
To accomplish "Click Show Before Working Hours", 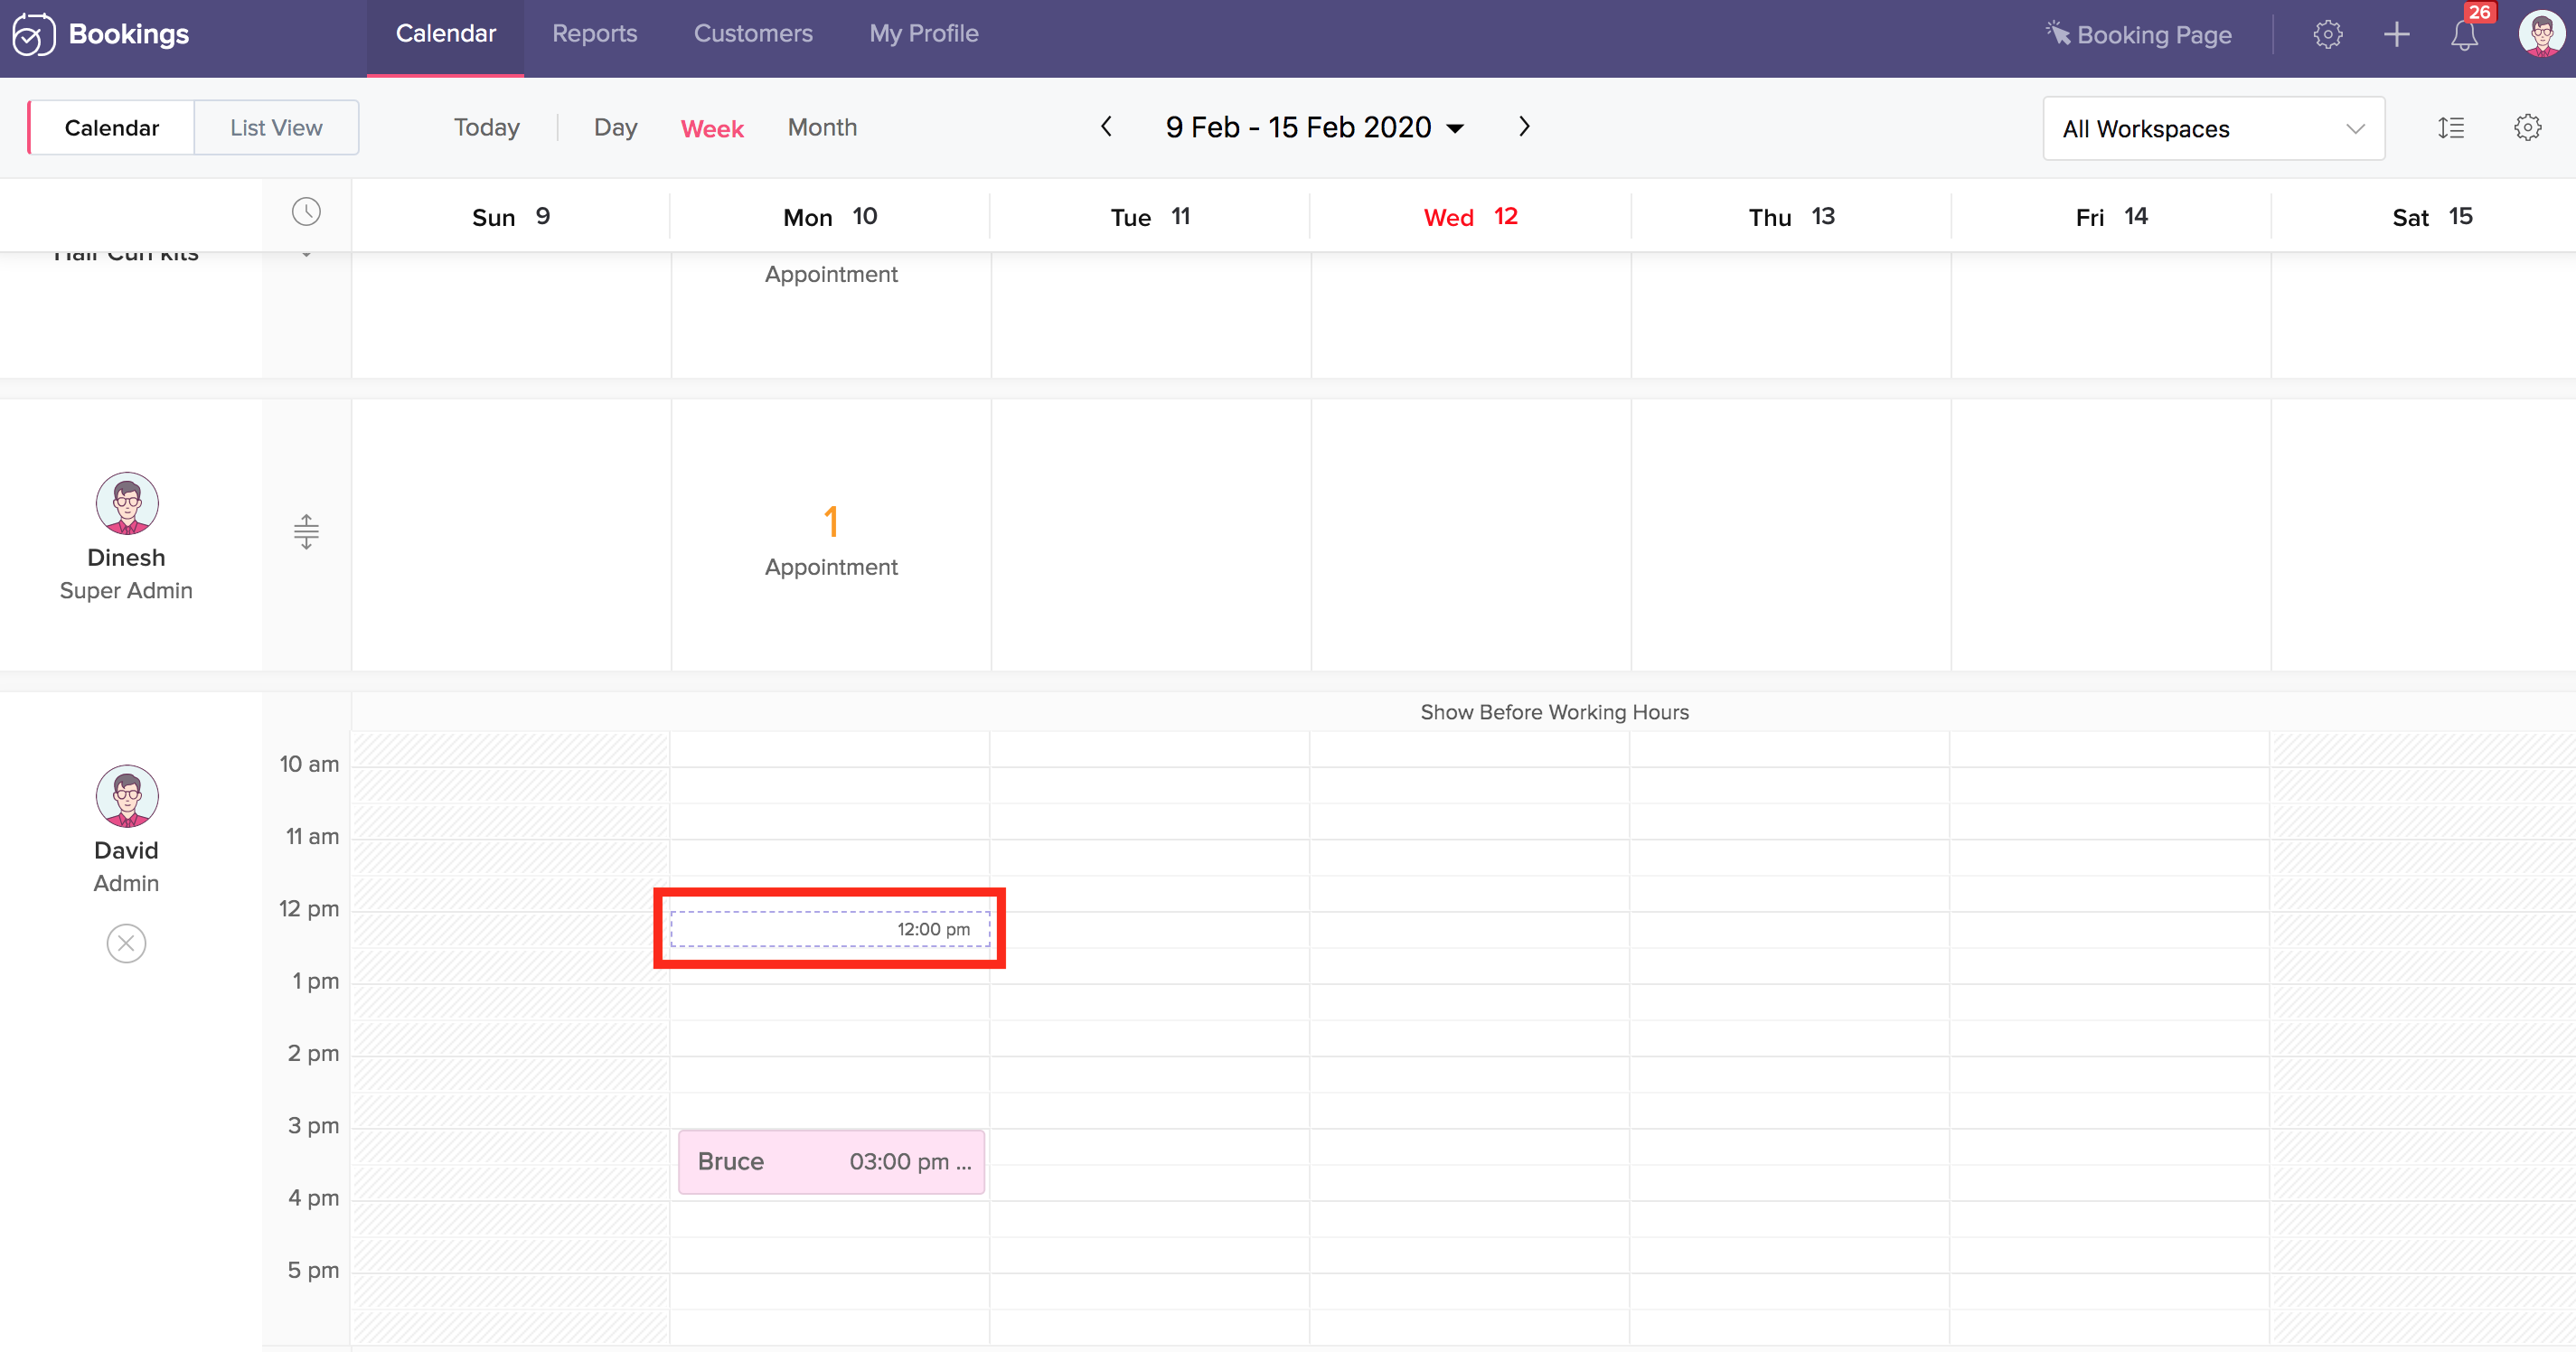I will (1554, 712).
